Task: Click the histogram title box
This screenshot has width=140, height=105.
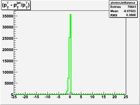Action: [x=16, y=5]
